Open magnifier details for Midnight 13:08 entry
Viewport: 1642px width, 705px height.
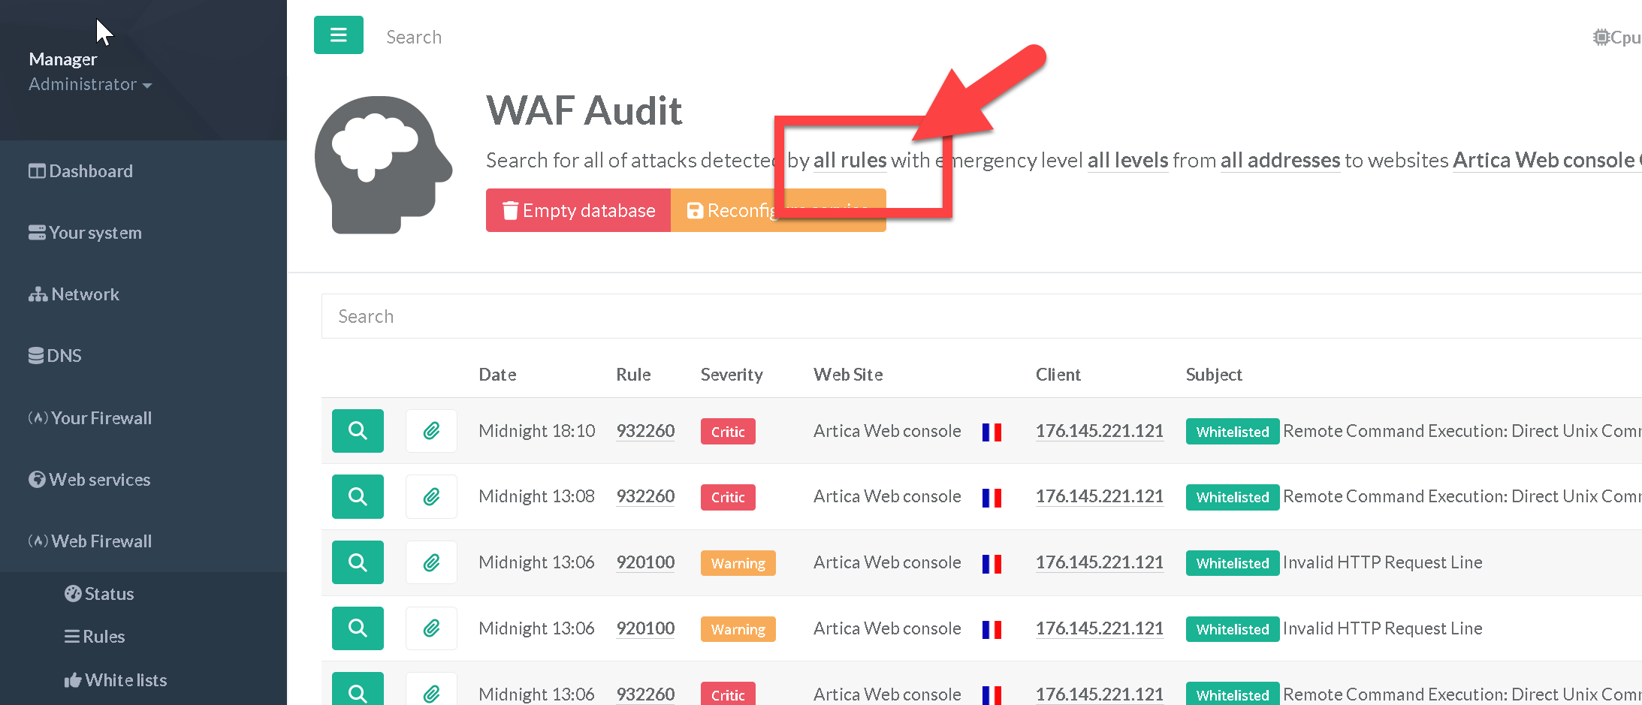pos(358,496)
